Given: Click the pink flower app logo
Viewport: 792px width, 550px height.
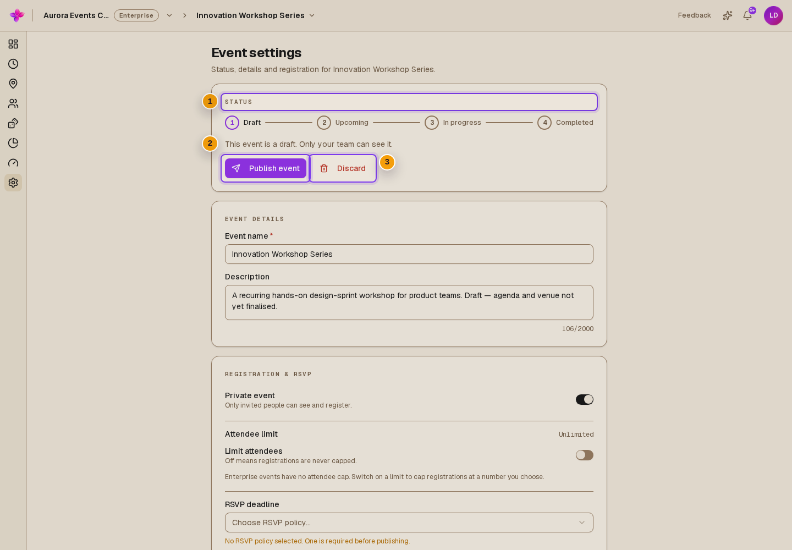Looking at the screenshot, I should tap(17, 15).
